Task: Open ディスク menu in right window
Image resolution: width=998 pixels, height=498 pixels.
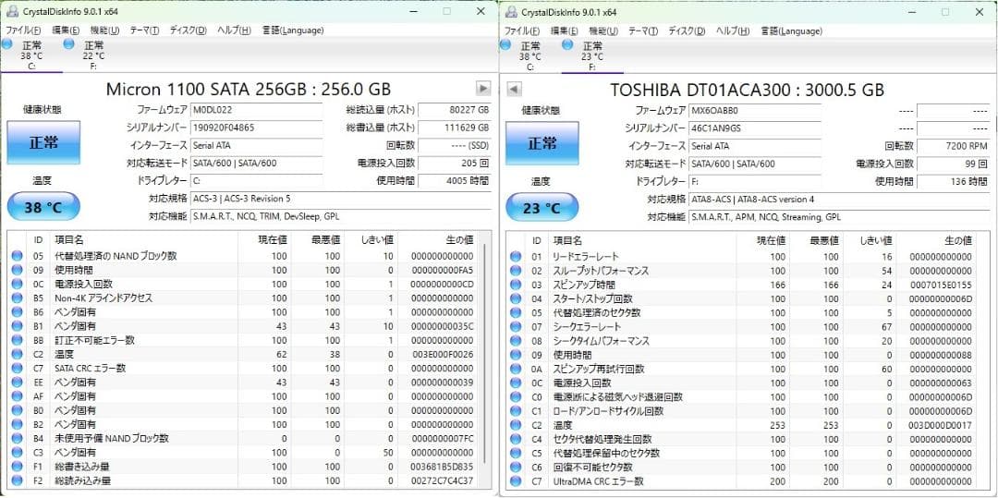Action: tap(686, 30)
